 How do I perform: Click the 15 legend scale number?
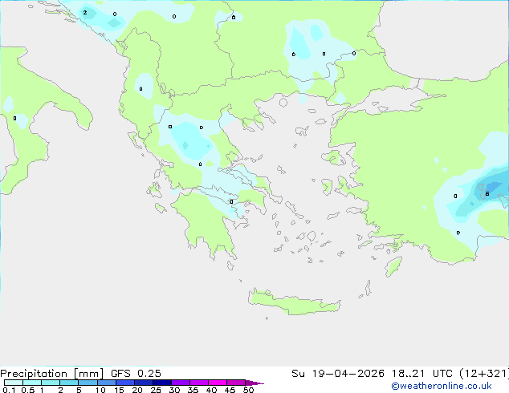pos(119,390)
